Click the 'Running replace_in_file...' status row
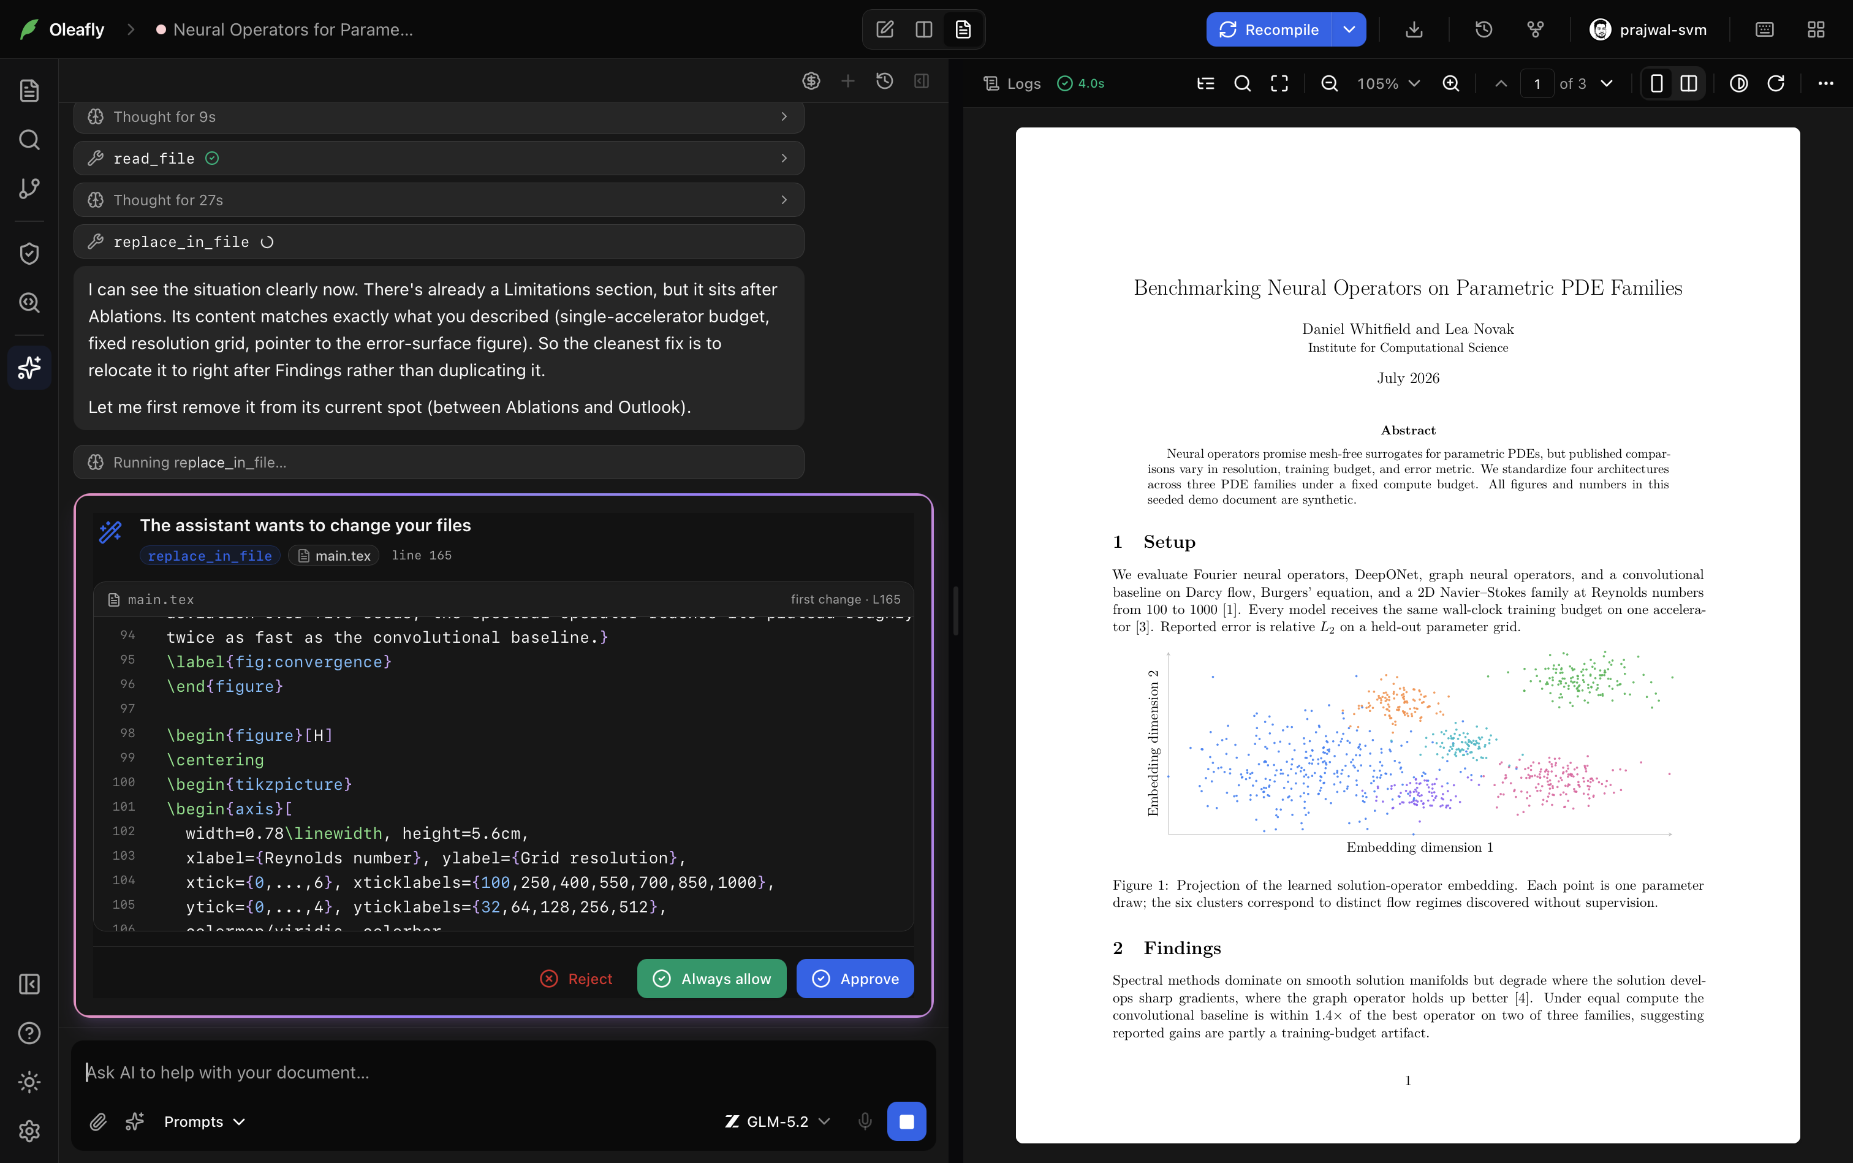Screen dimensions: 1853x1163 point(439,462)
